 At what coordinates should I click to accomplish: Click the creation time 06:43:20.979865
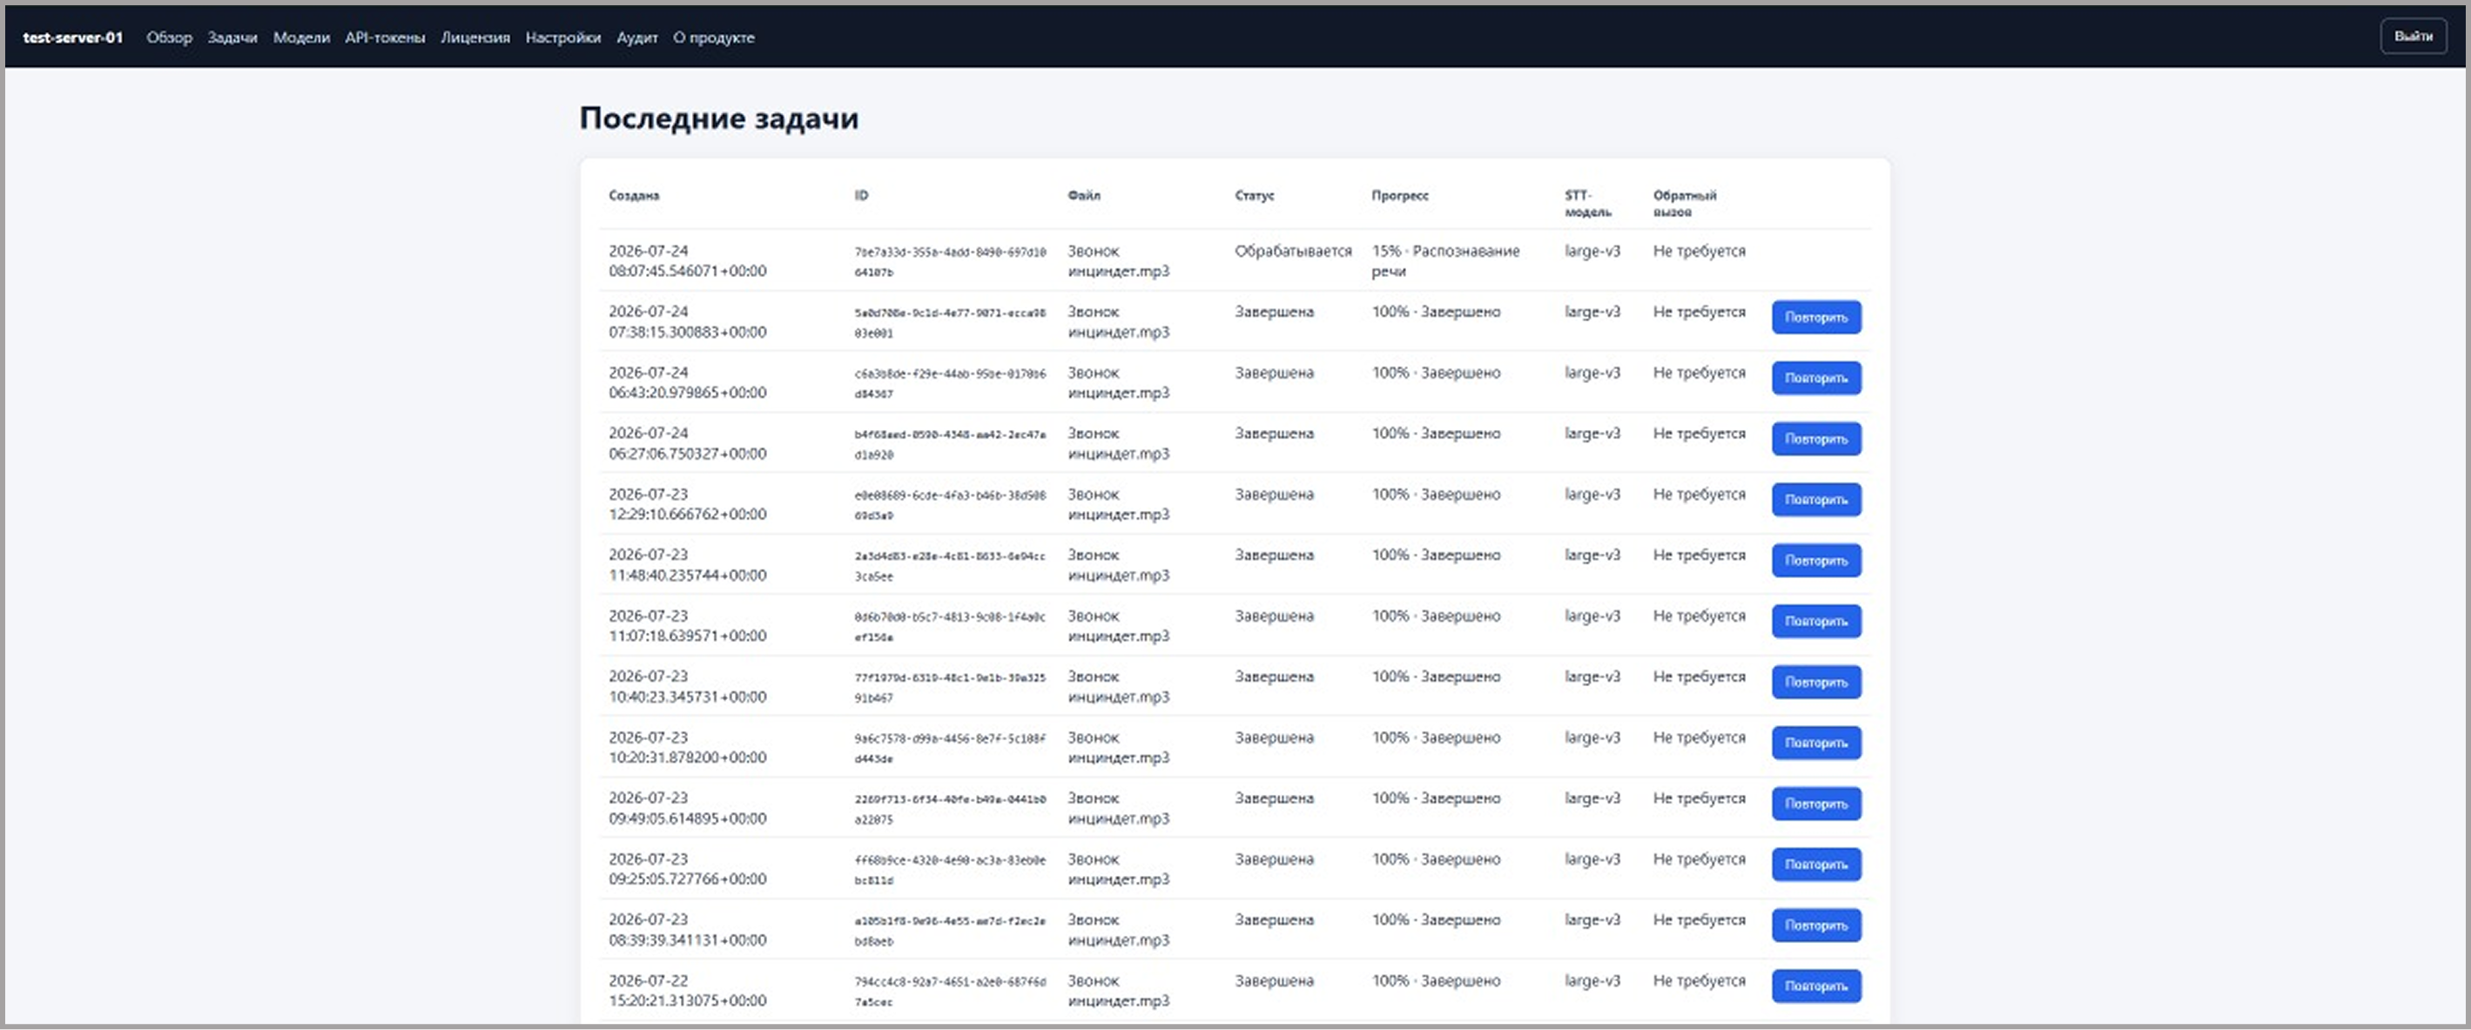point(688,393)
